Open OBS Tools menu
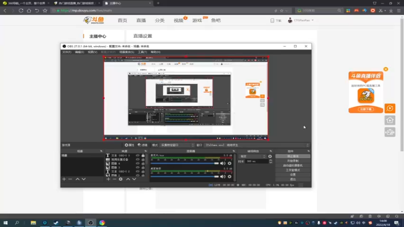404x227 pixels. click(142, 52)
